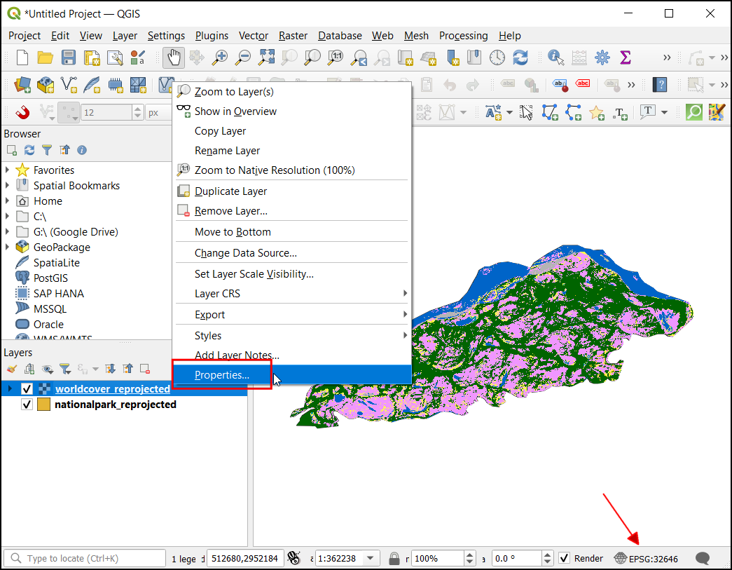732x570 pixels.
Task: Open the map scale dropdown
Action: pos(371,559)
